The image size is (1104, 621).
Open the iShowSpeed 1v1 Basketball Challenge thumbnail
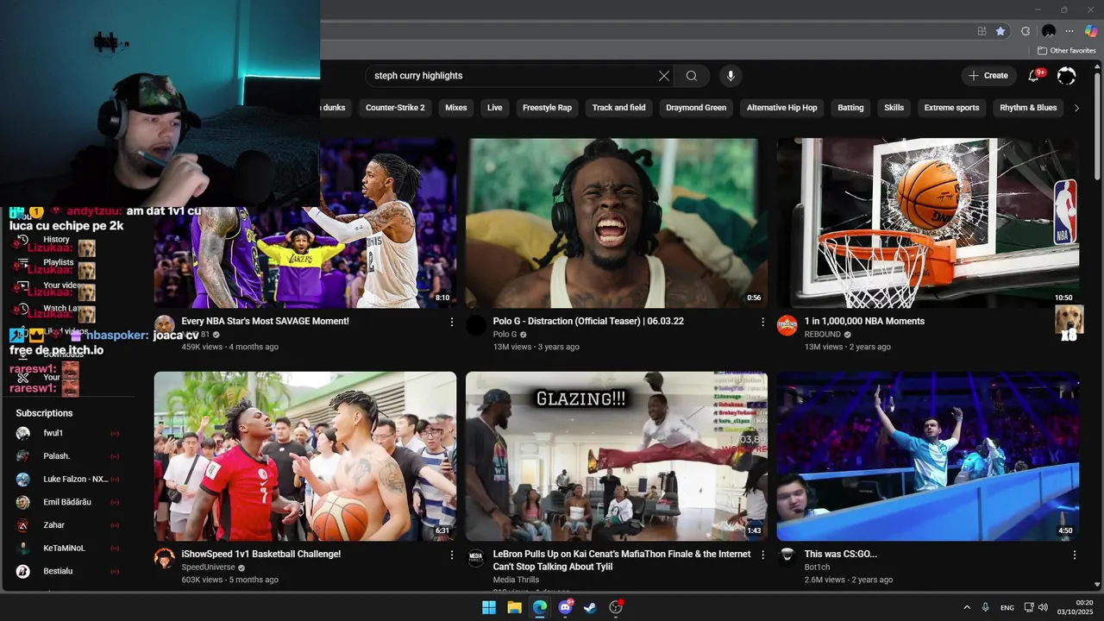pyautogui.click(x=305, y=456)
